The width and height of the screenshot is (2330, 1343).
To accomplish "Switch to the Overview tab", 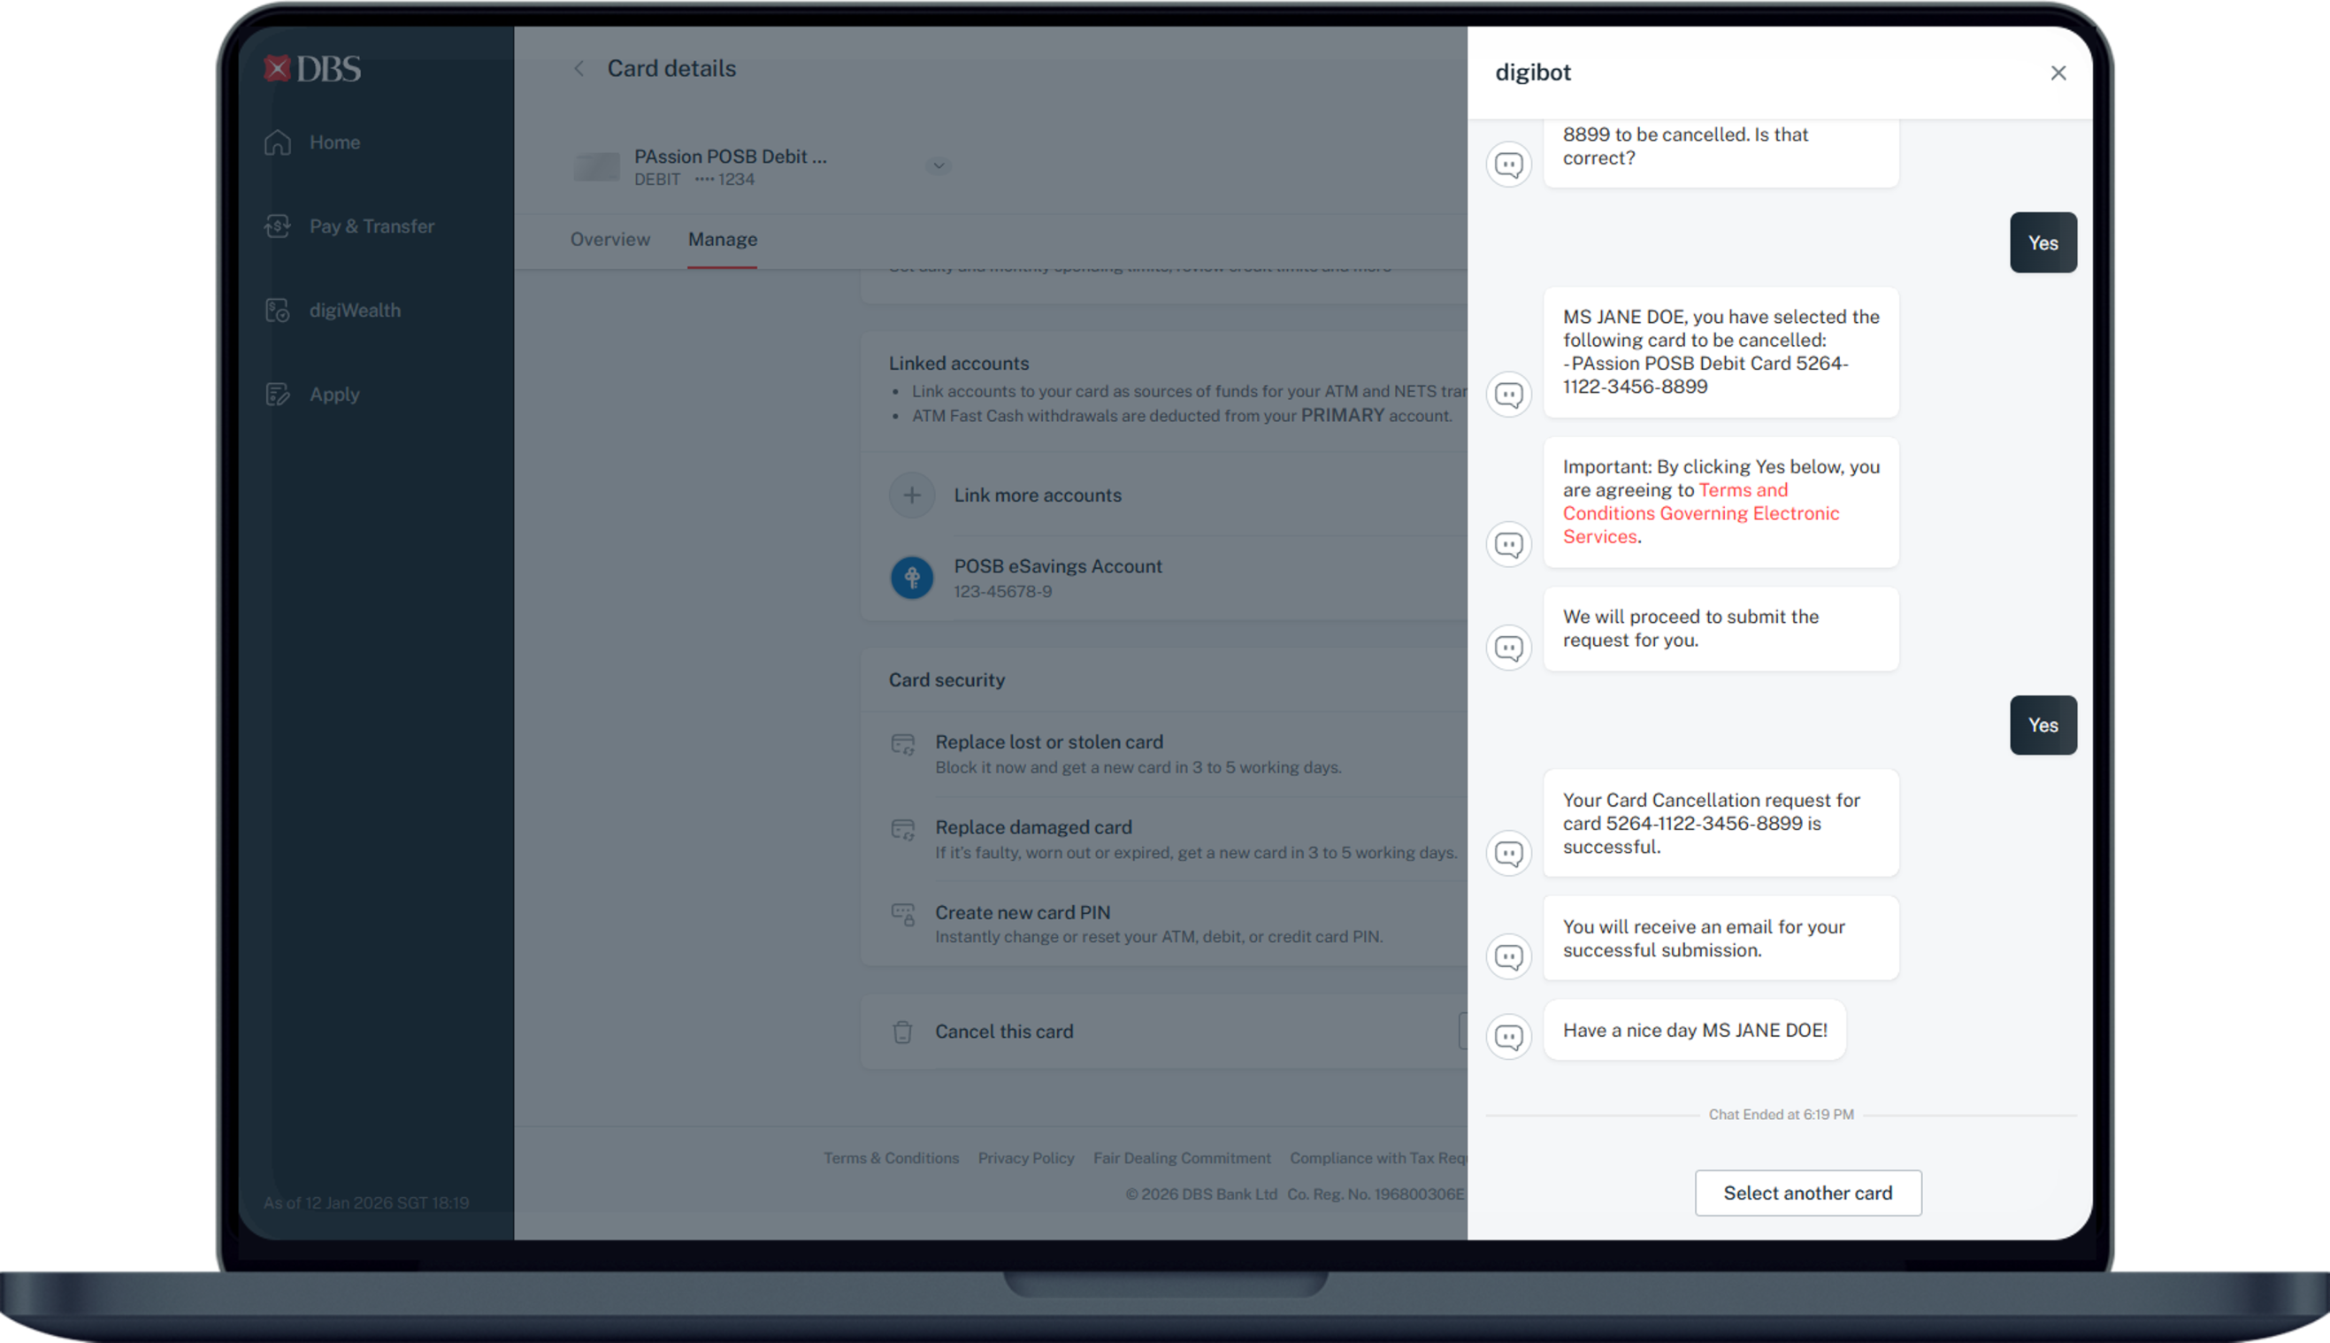I will (x=609, y=240).
